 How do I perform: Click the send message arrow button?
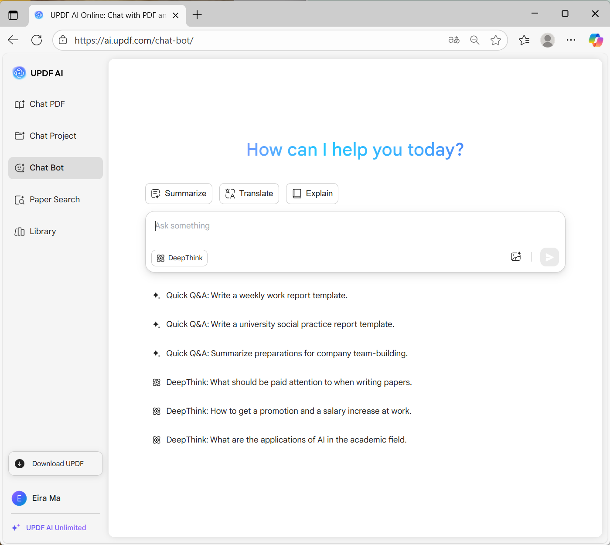click(x=549, y=257)
